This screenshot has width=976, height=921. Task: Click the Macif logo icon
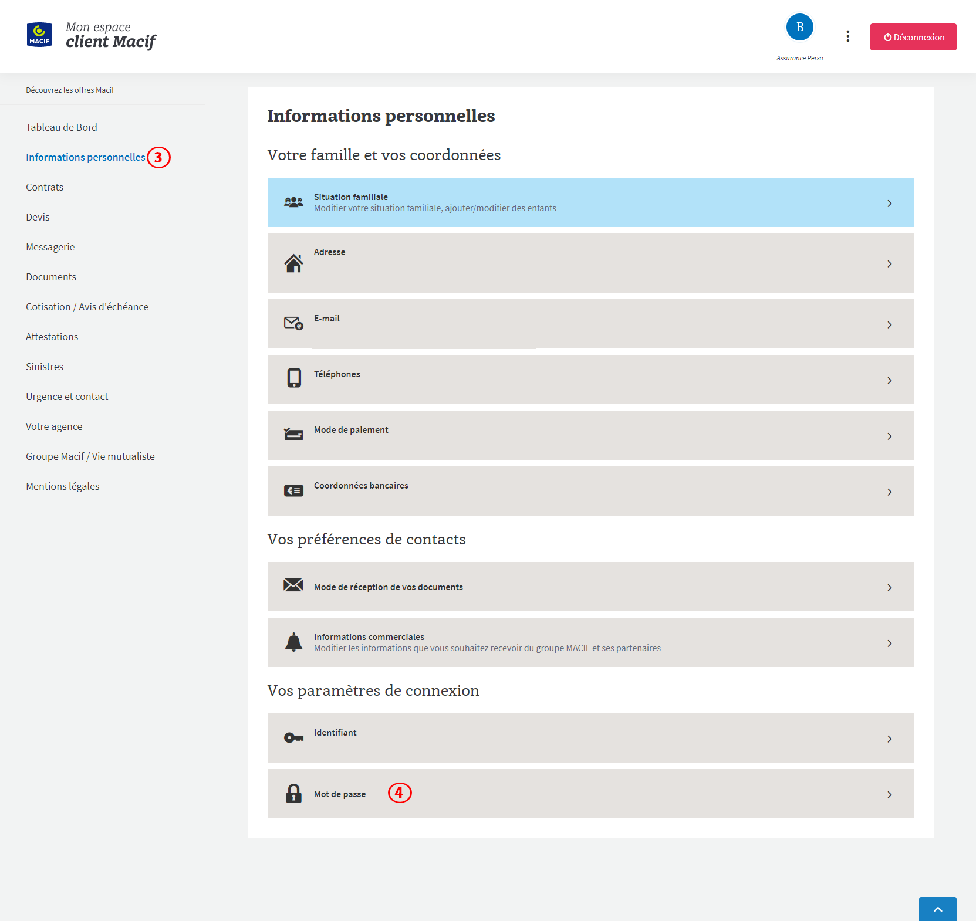pos(39,35)
